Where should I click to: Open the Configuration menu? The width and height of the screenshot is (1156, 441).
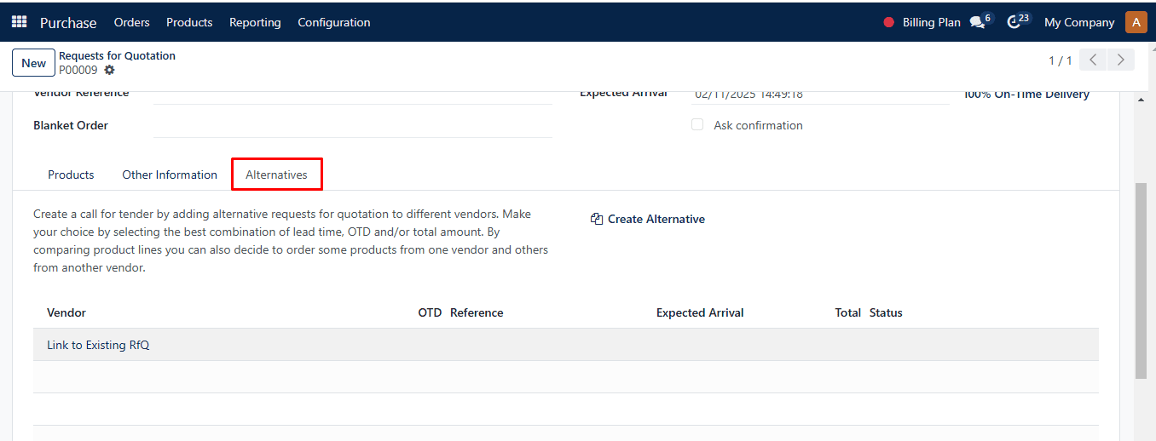coord(334,22)
